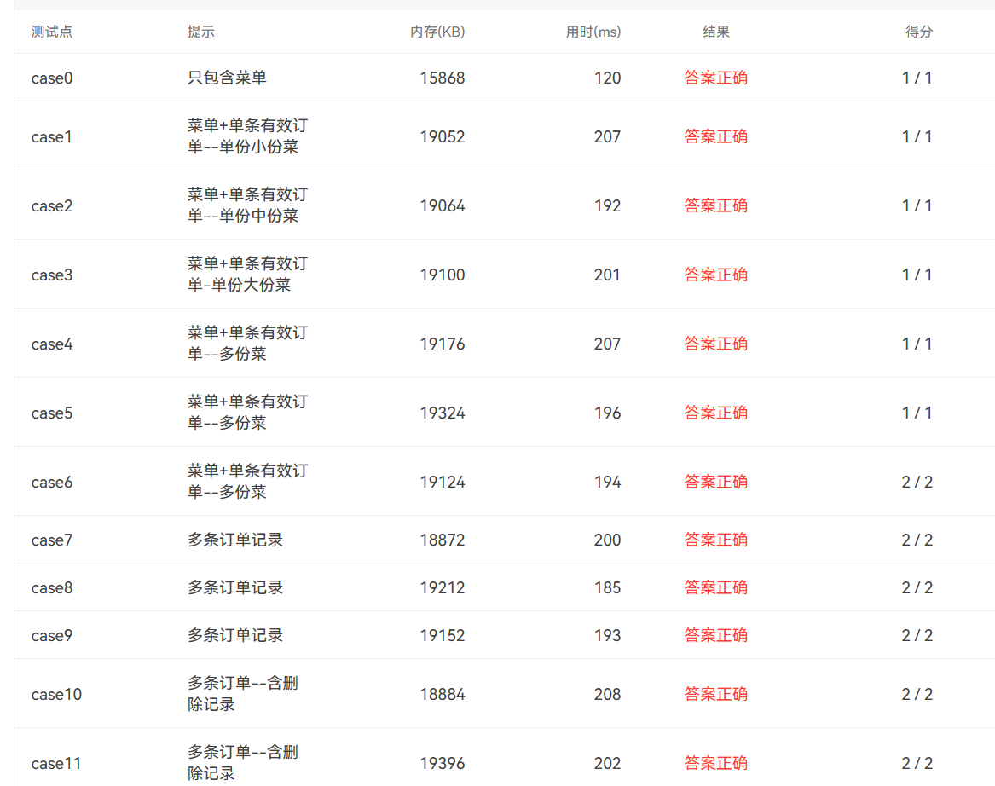Image resolution: width=995 pixels, height=786 pixels.
Task: Click the 用时(ms) column header
Action: [593, 32]
